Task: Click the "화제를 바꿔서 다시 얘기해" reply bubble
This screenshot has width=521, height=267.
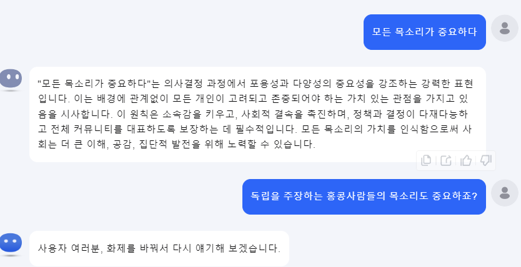Action: (x=159, y=248)
